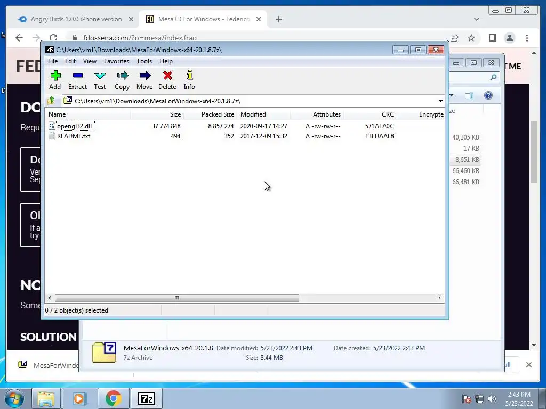The width and height of the screenshot is (546, 409).
Task: Go back in Chrome
Action: pos(19,38)
